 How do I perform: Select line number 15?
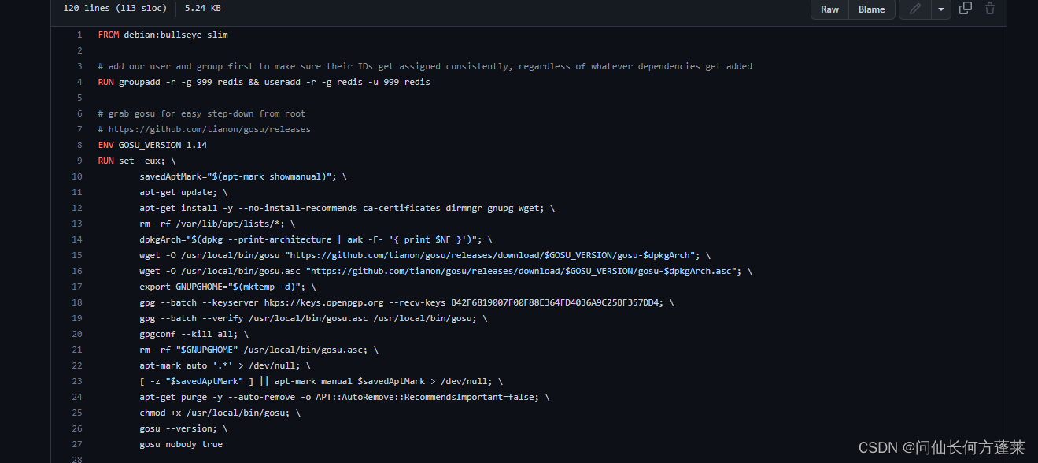[x=76, y=255]
